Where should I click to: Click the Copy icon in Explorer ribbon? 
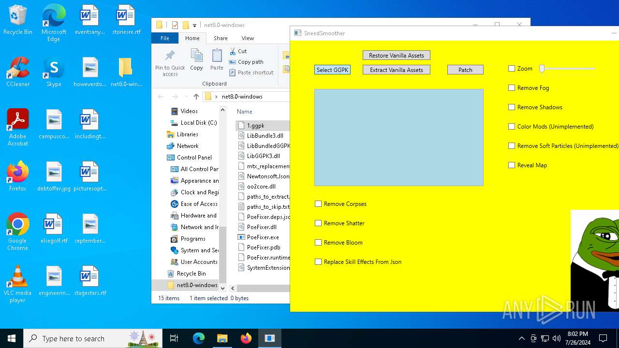[196, 60]
